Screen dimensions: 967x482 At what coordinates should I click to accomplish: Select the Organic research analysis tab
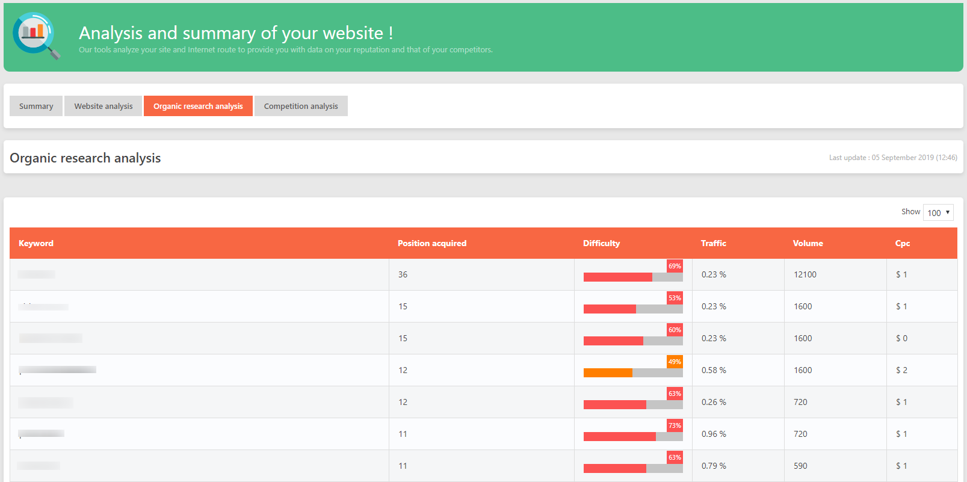[198, 106]
